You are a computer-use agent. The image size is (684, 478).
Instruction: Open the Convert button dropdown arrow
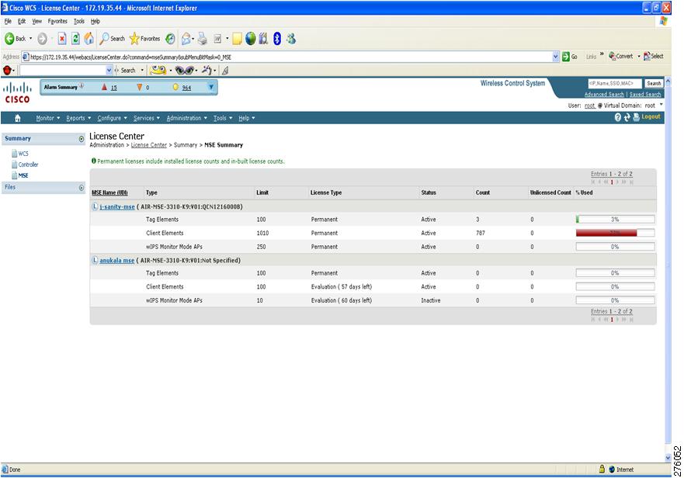pos(639,57)
